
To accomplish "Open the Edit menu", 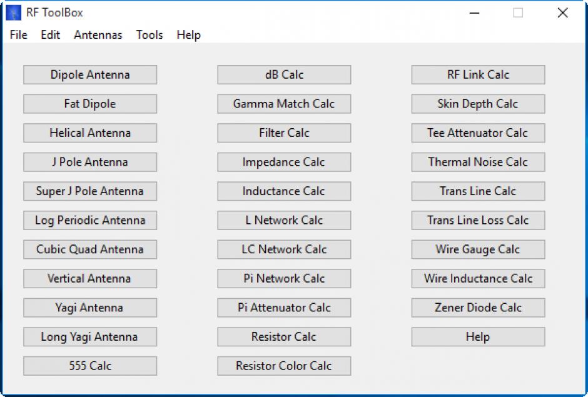I will pyautogui.click(x=51, y=35).
